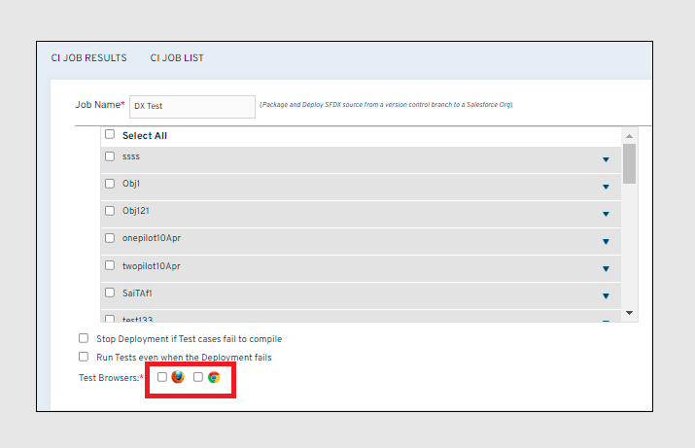This screenshot has width=695, height=448.
Task: Tick the checkbox for ssss
Action: 110,155
